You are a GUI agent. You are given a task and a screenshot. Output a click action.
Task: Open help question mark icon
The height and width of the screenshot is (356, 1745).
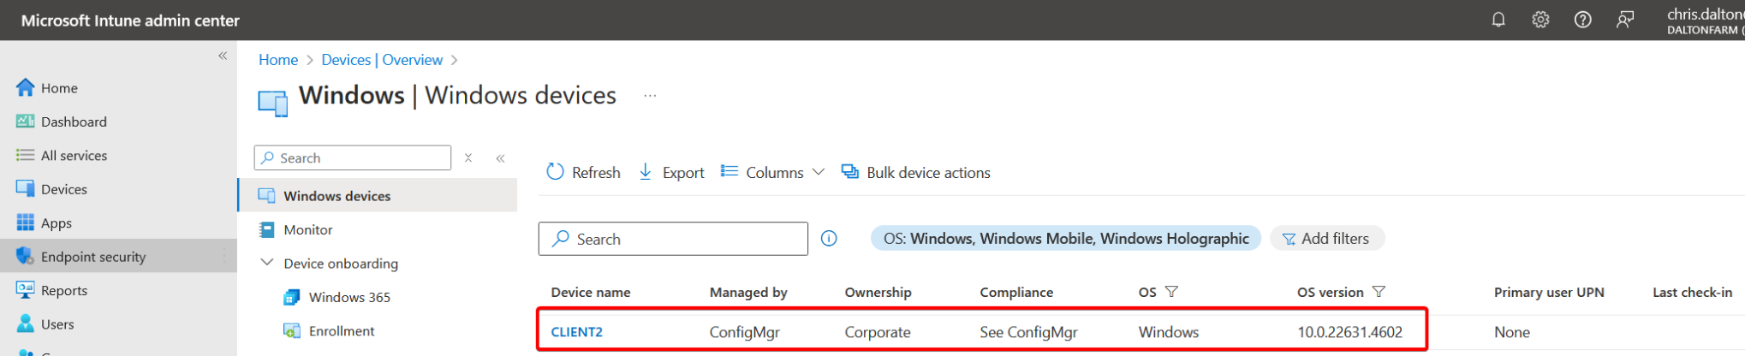click(x=1582, y=20)
